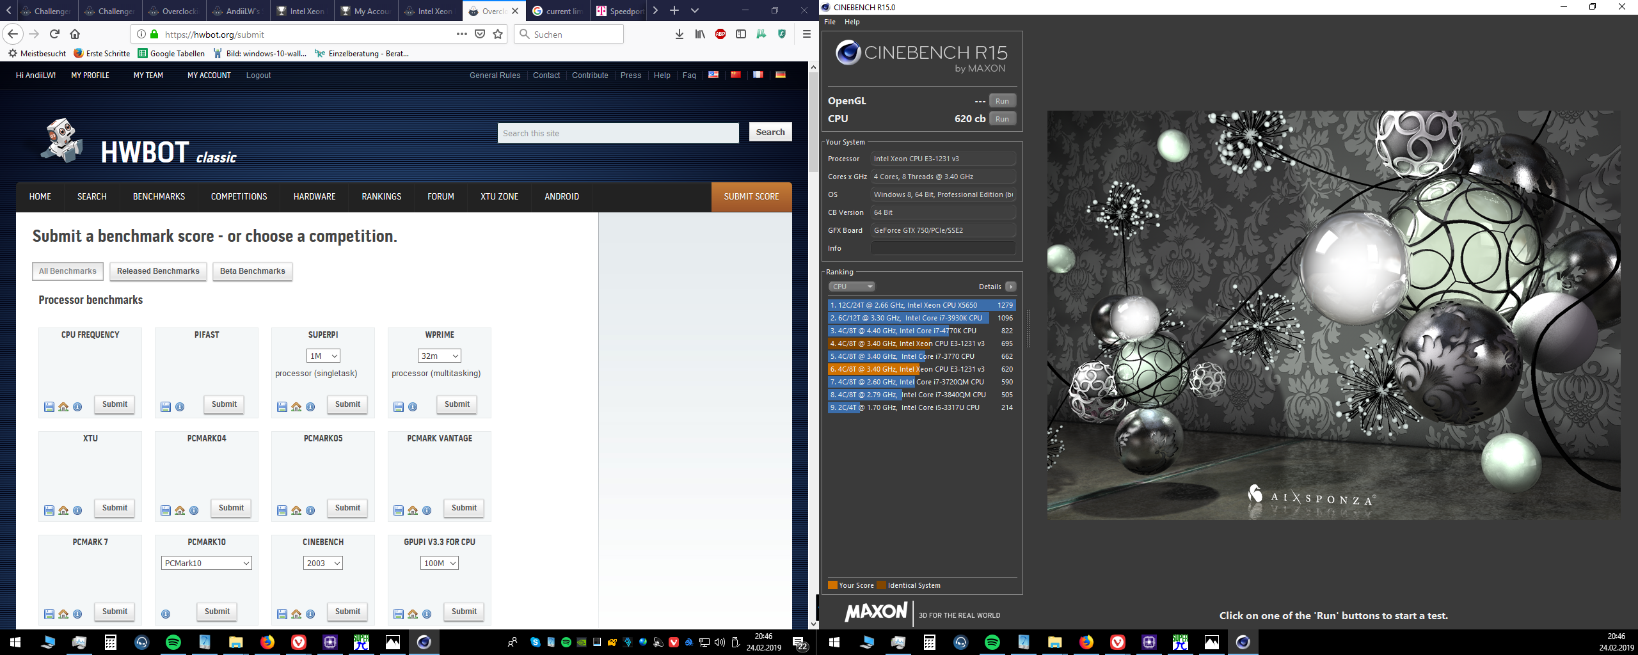The width and height of the screenshot is (1638, 655).
Task: Open a new Firefox tab
Action: click(x=674, y=10)
